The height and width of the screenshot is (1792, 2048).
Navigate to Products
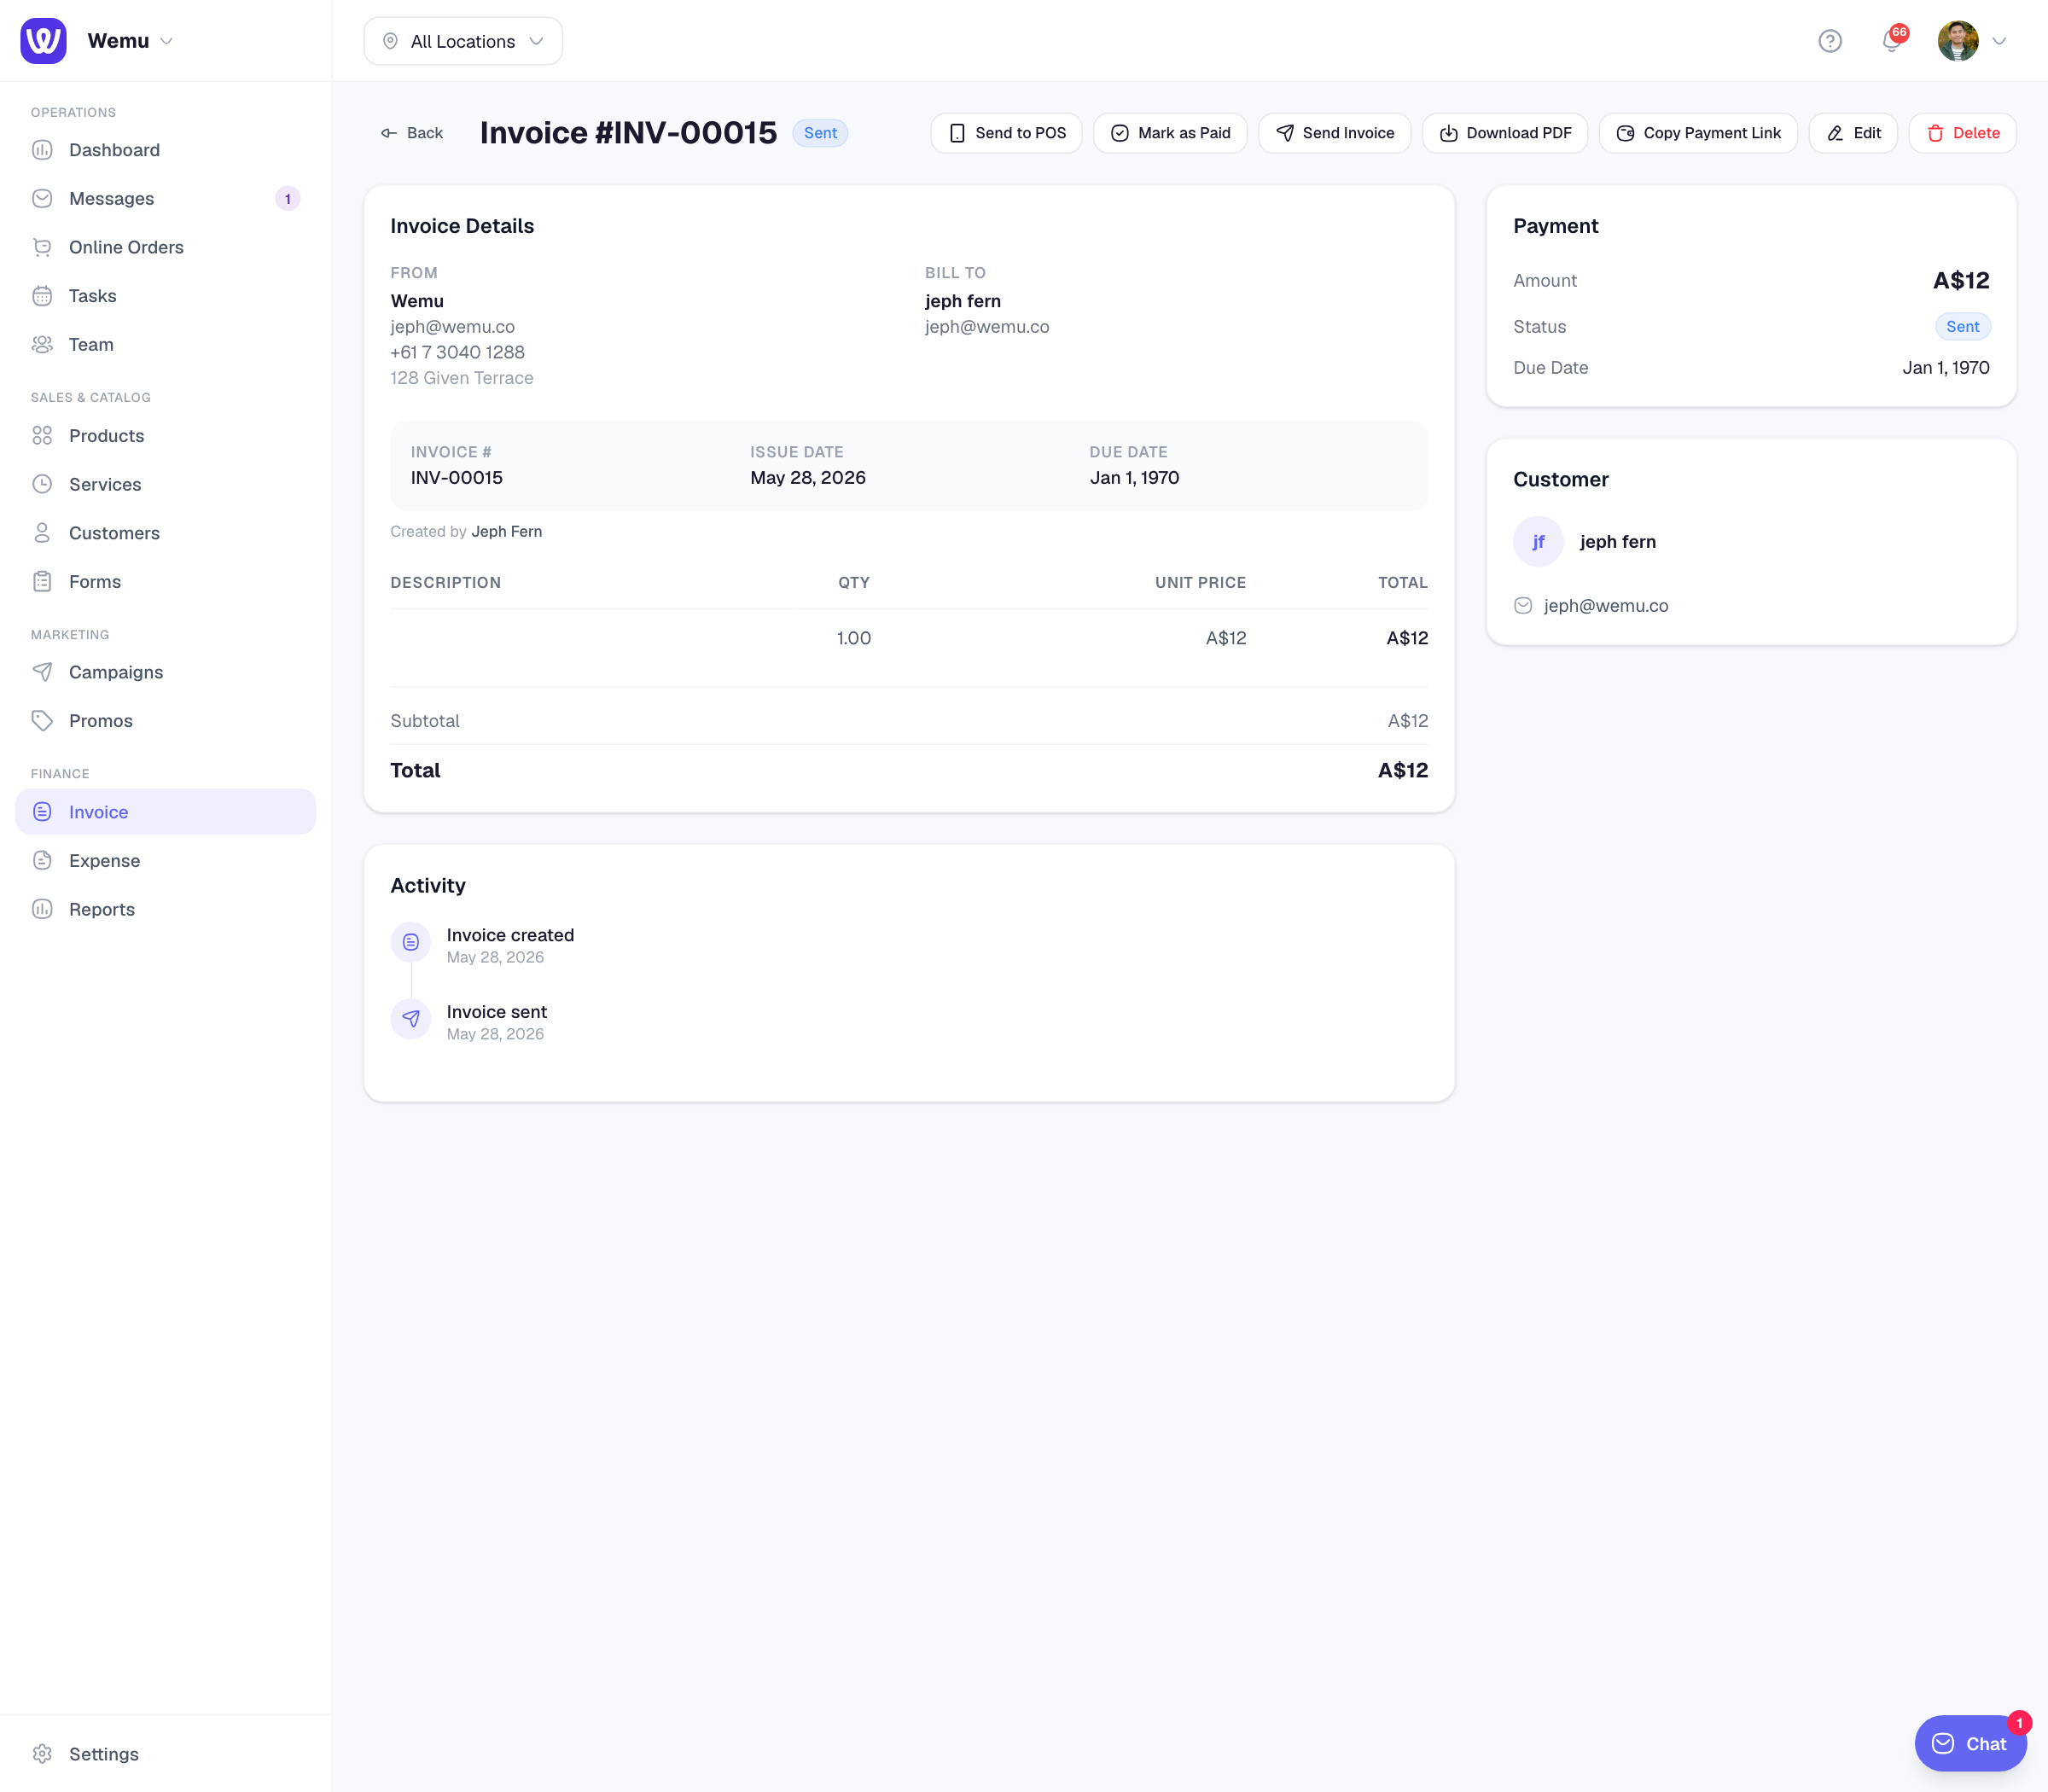click(165, 436)
